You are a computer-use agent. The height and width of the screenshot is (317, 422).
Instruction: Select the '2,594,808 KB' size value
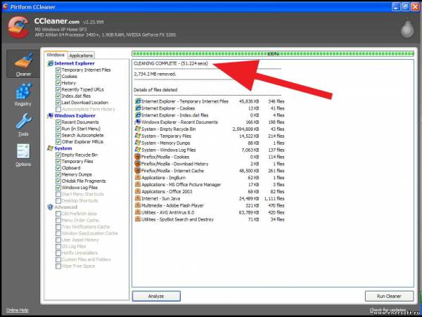click(x=245, y=129)
